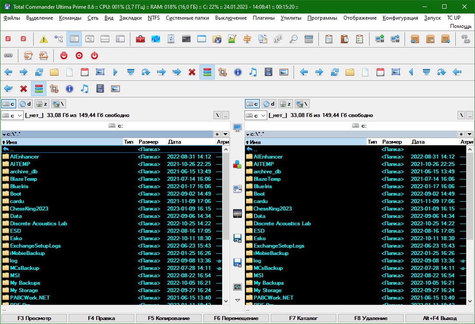This screenshot has width=475, height=324.
Task: Select ChessKing2023 folder in left panel
Action: pos(28,209)
